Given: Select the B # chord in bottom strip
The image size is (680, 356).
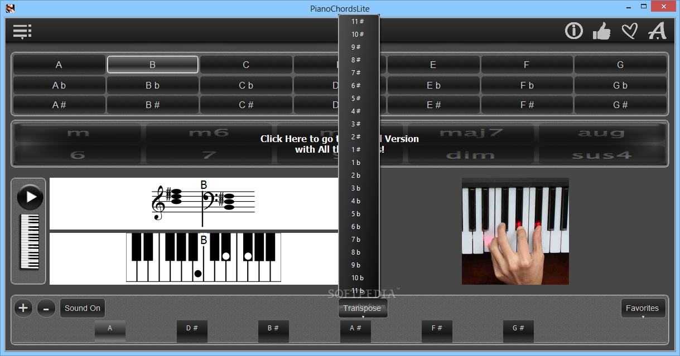Looking at the screenshot, I should [x=273, y=331].
